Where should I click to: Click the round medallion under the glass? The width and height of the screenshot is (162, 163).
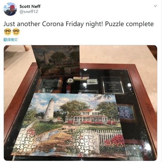tap(70, 81)
